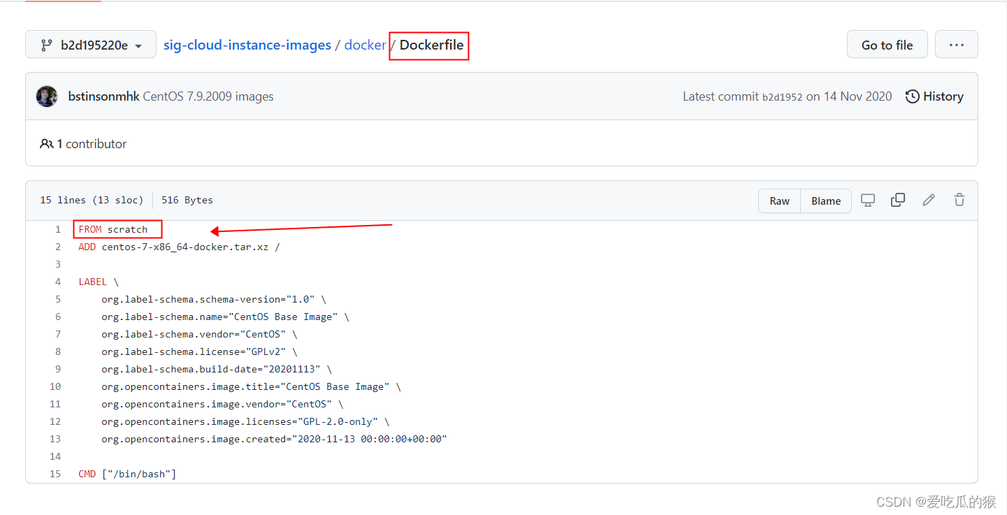Navigate to the docker folder link
The height and width of the screenshot is (515, 1007).
click(365, 45)
